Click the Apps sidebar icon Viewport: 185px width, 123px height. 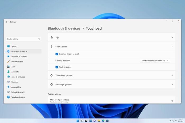pos(8,67)
